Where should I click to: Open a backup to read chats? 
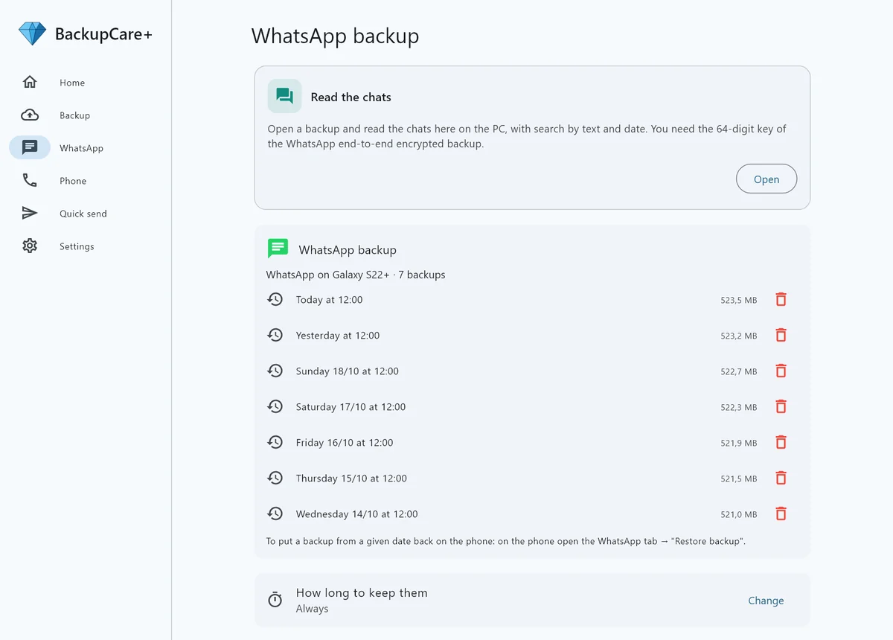coord(766,179)
